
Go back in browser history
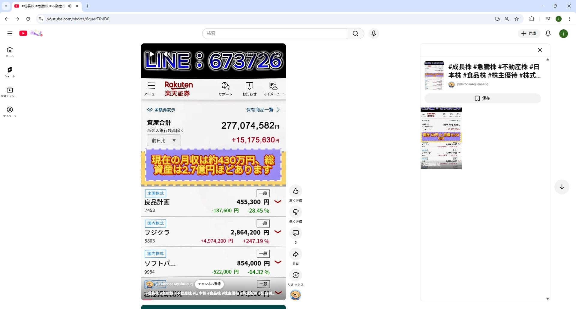coord(7,19)
